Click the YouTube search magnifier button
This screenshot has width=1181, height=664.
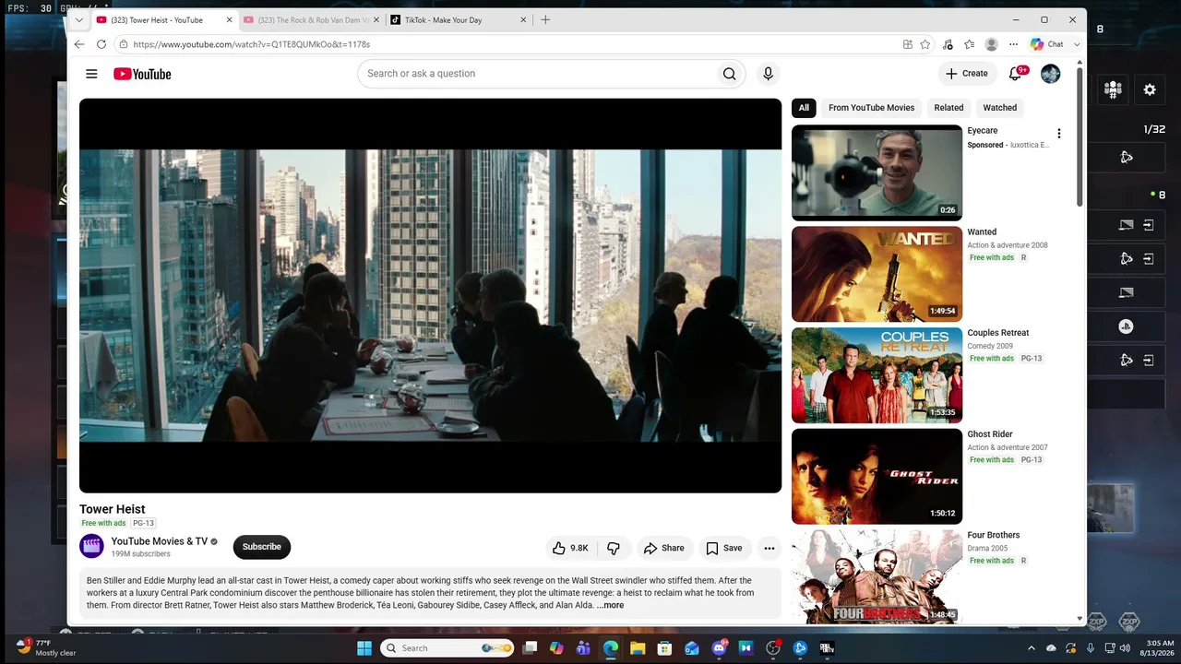click(729, 74)
